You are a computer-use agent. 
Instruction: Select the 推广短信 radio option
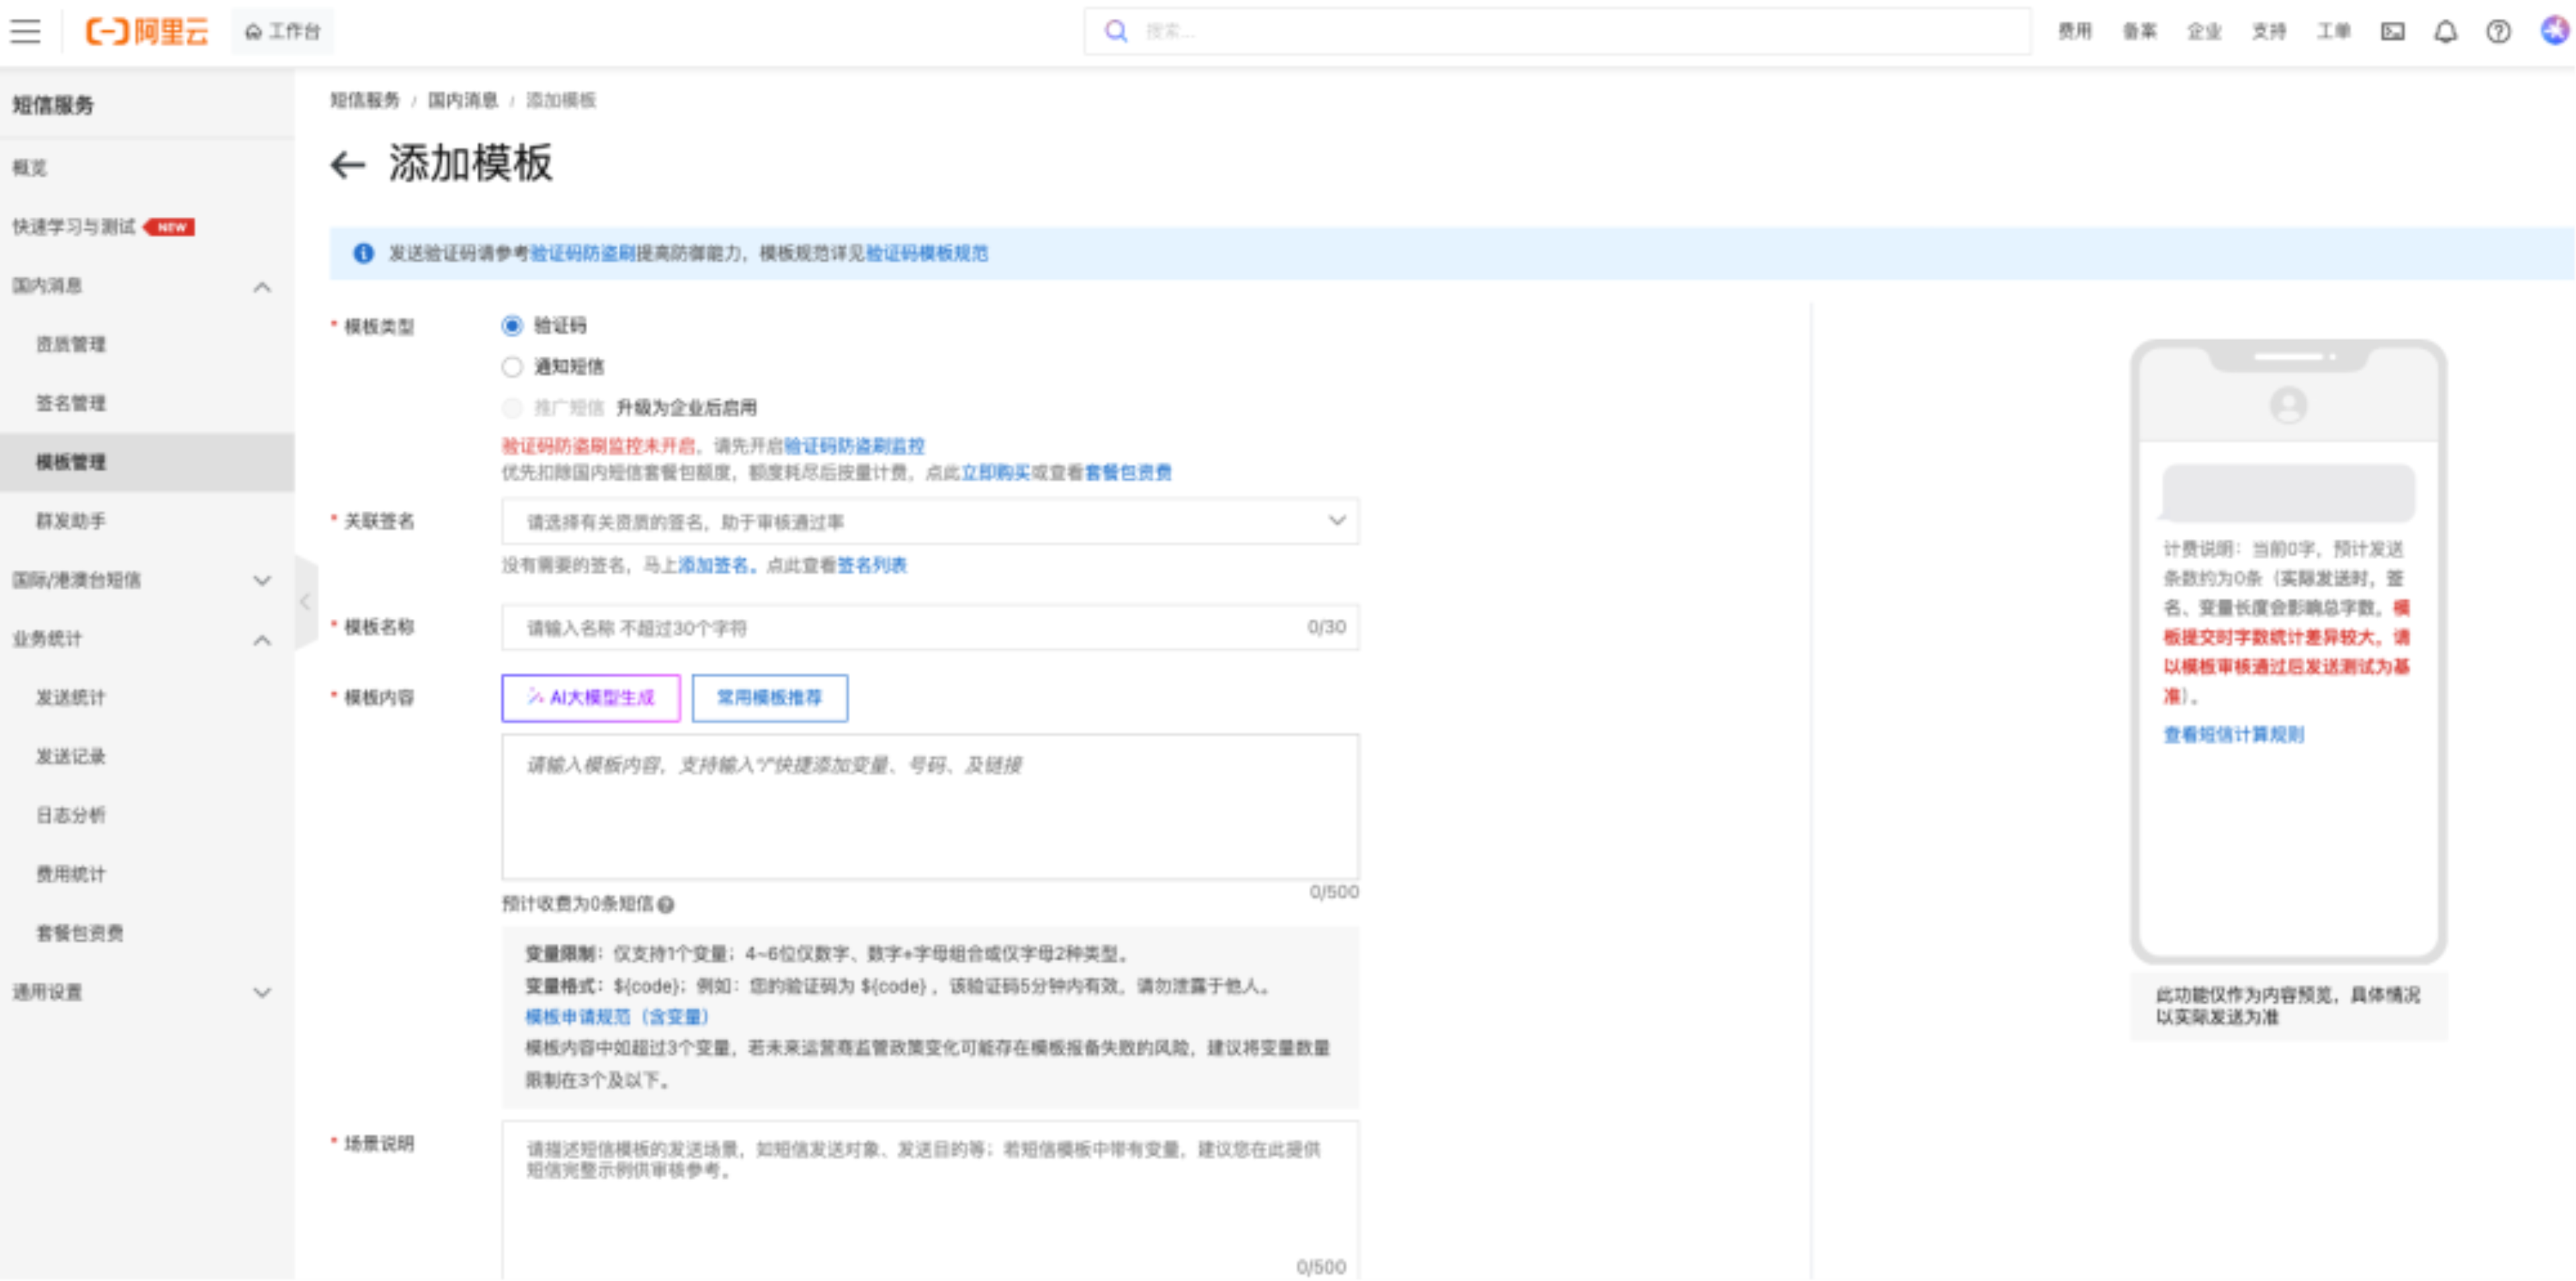click(x=512, y=408)
